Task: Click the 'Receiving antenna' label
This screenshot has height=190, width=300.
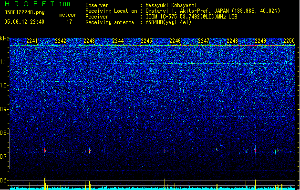Action: click(110, 22)
